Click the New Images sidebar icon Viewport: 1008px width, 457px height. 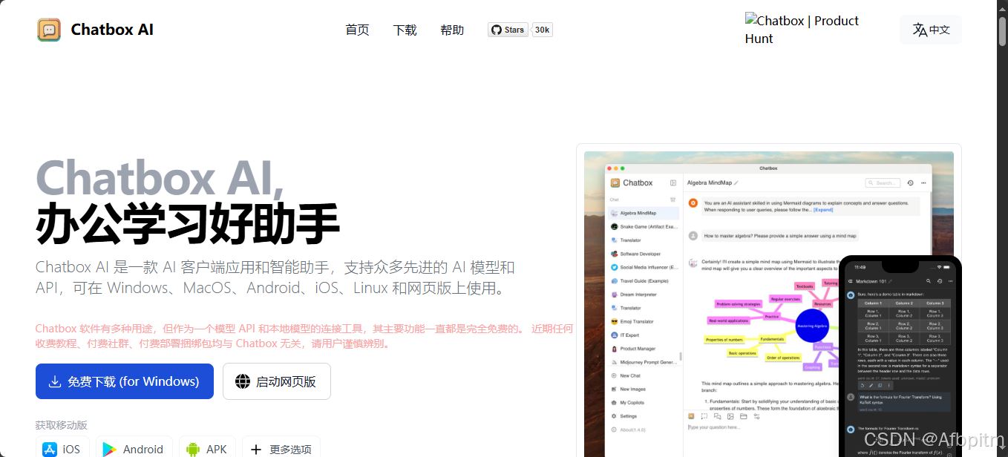click(x=613, y=389)
